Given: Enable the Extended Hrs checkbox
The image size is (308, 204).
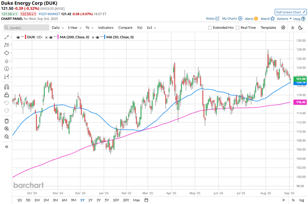Looking at the screenshot, I should [210, 28].
